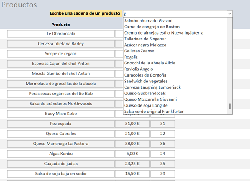The height and width of the screenshot is (181, 250).
Task: Choose Salsa verde original Frankfurter
Action: [x=154, y=112]
